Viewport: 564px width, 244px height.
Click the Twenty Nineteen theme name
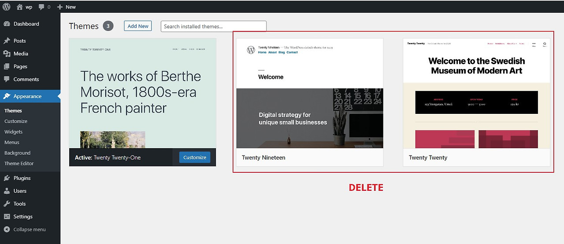pyautogui.click(x=263, y=157)
